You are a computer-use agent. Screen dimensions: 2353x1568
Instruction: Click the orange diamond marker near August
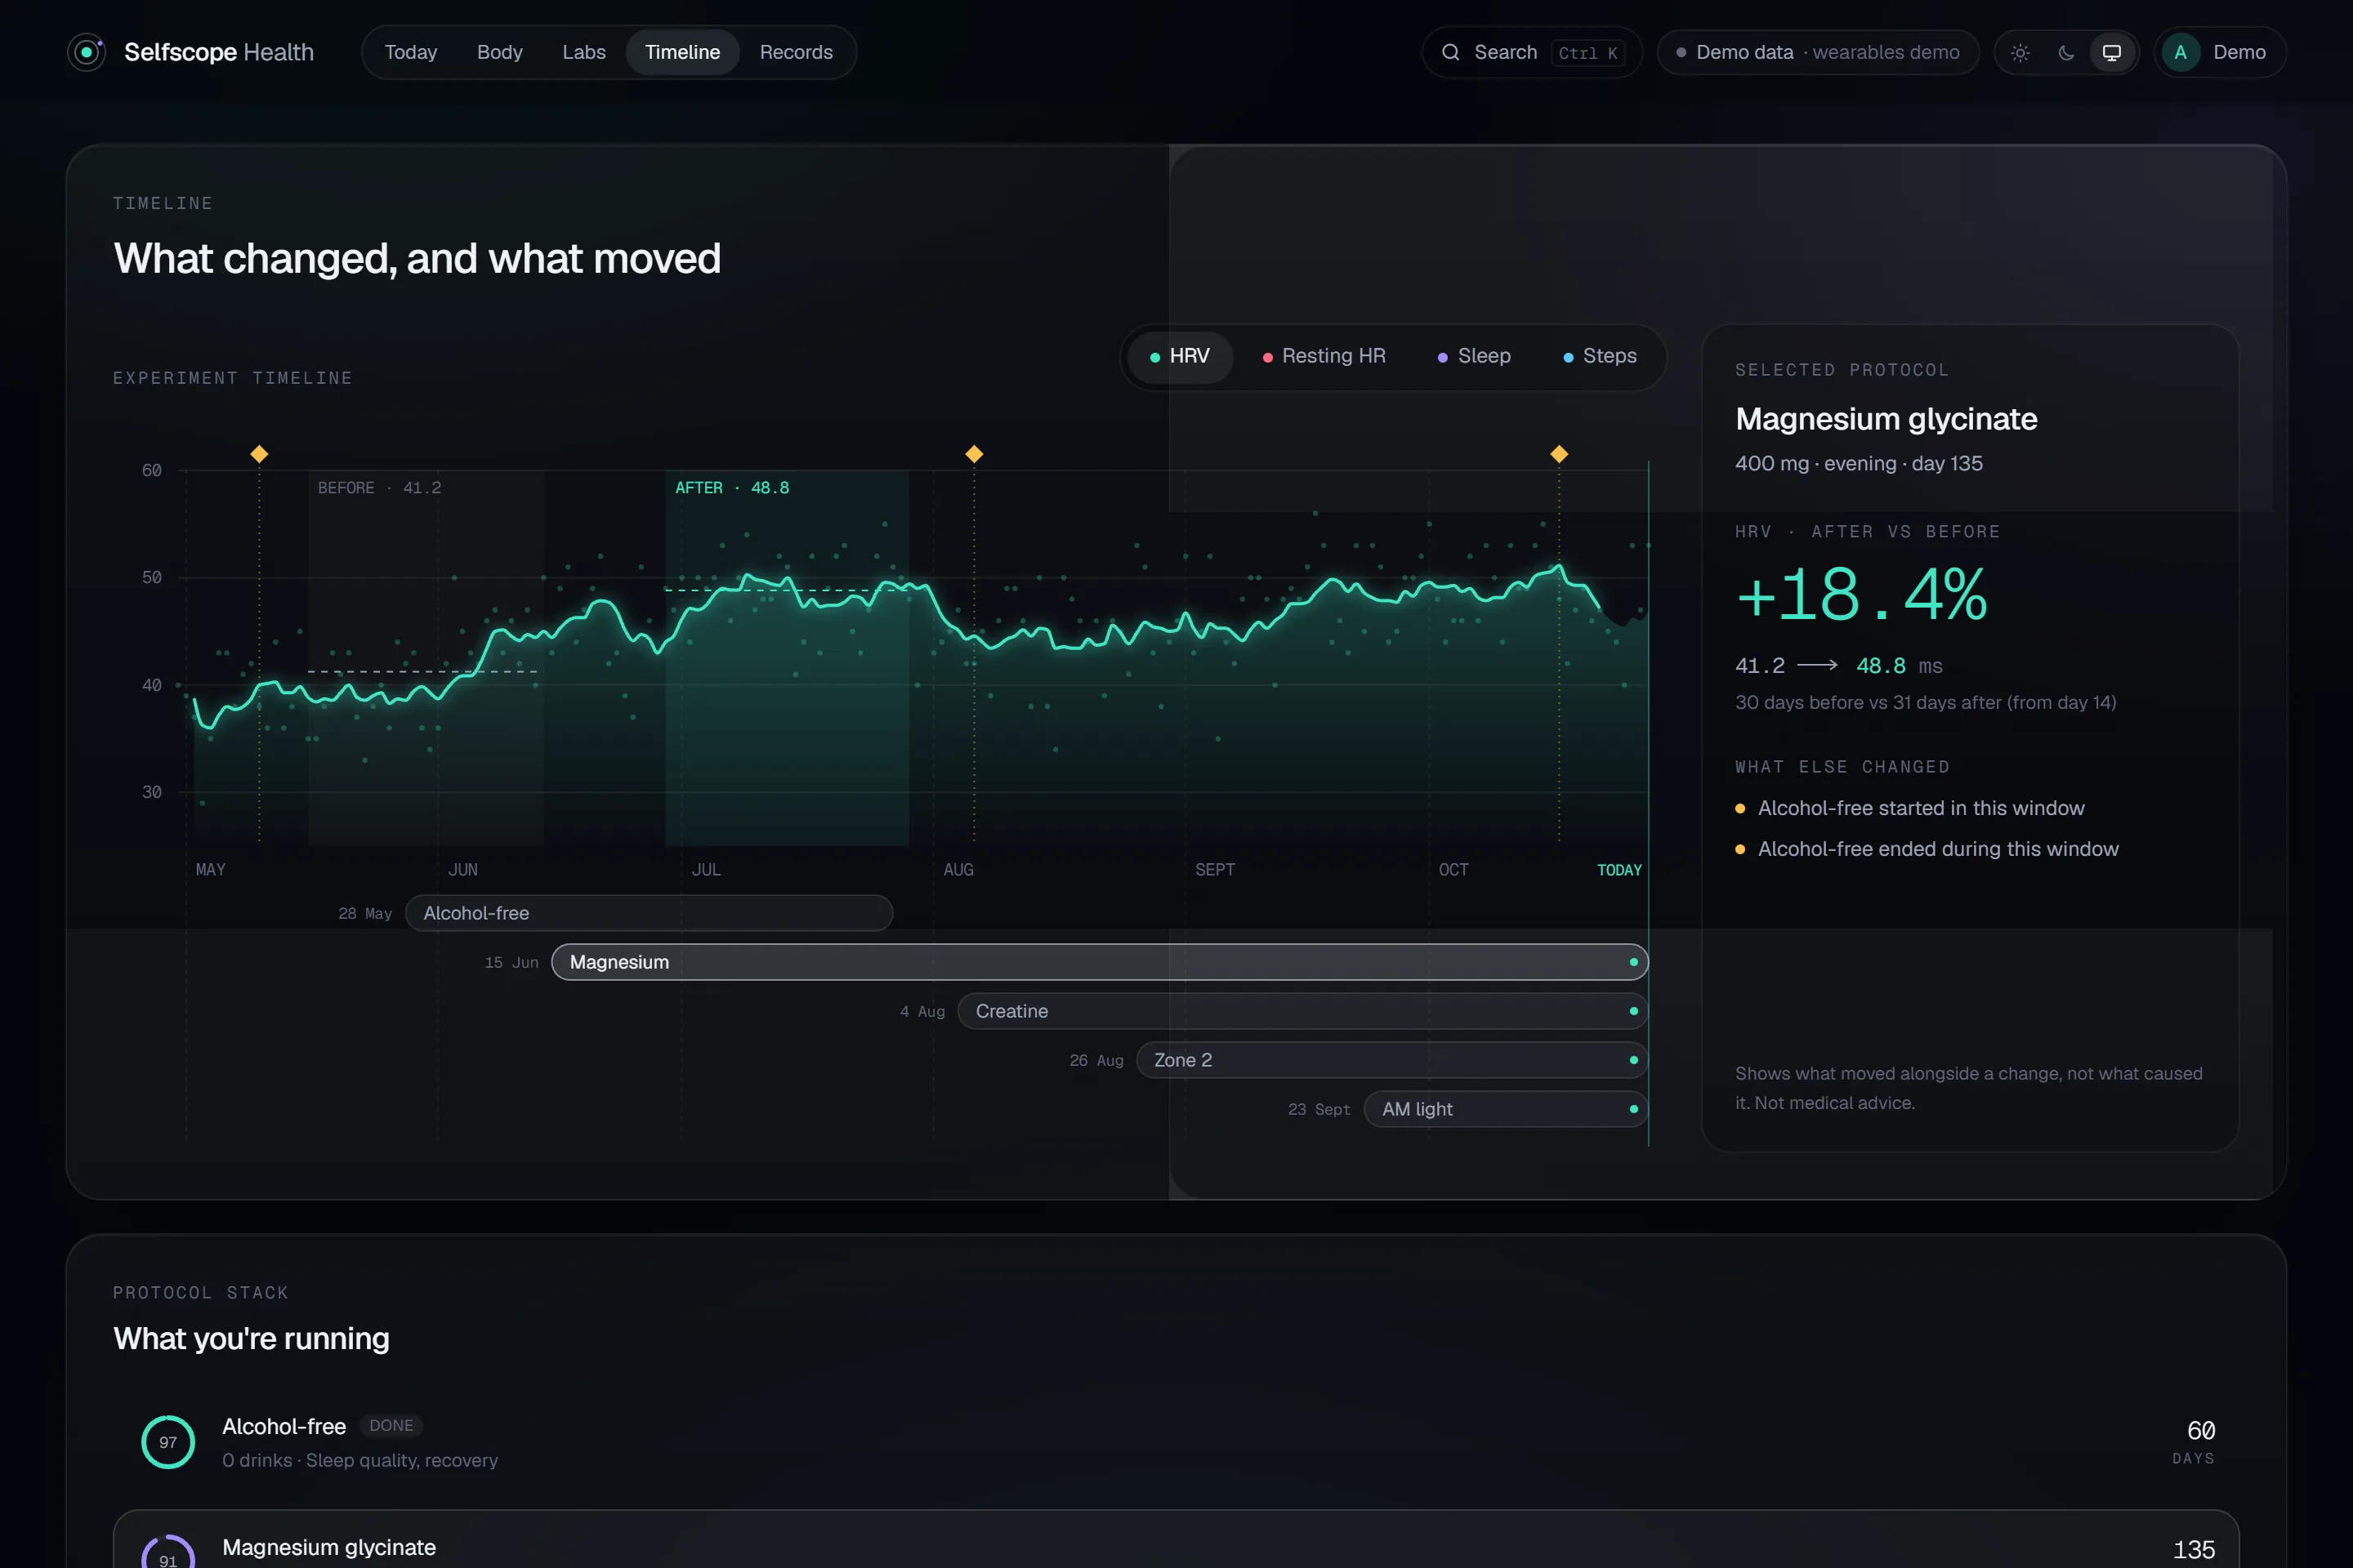point(973,454)
